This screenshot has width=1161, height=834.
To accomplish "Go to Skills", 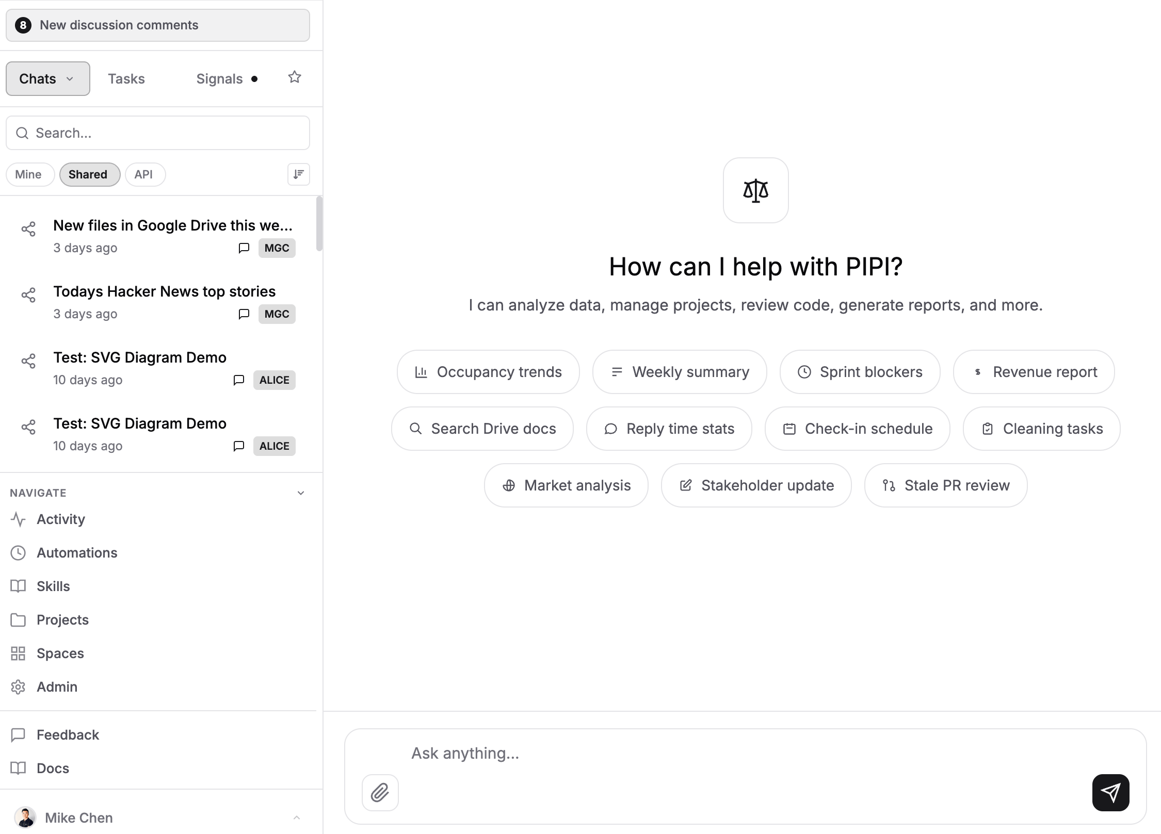I will 158,586.
